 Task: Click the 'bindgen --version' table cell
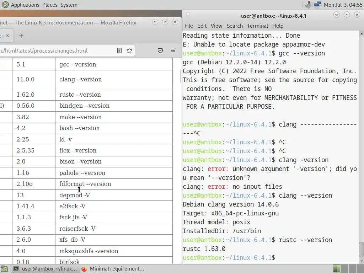pos(114,106)
